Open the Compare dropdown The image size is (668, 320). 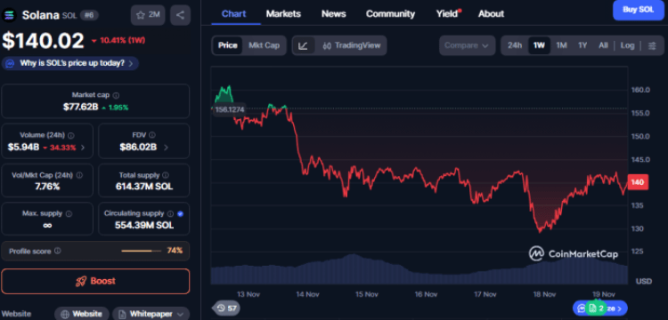pyautogui.click(x=467, y=45)
